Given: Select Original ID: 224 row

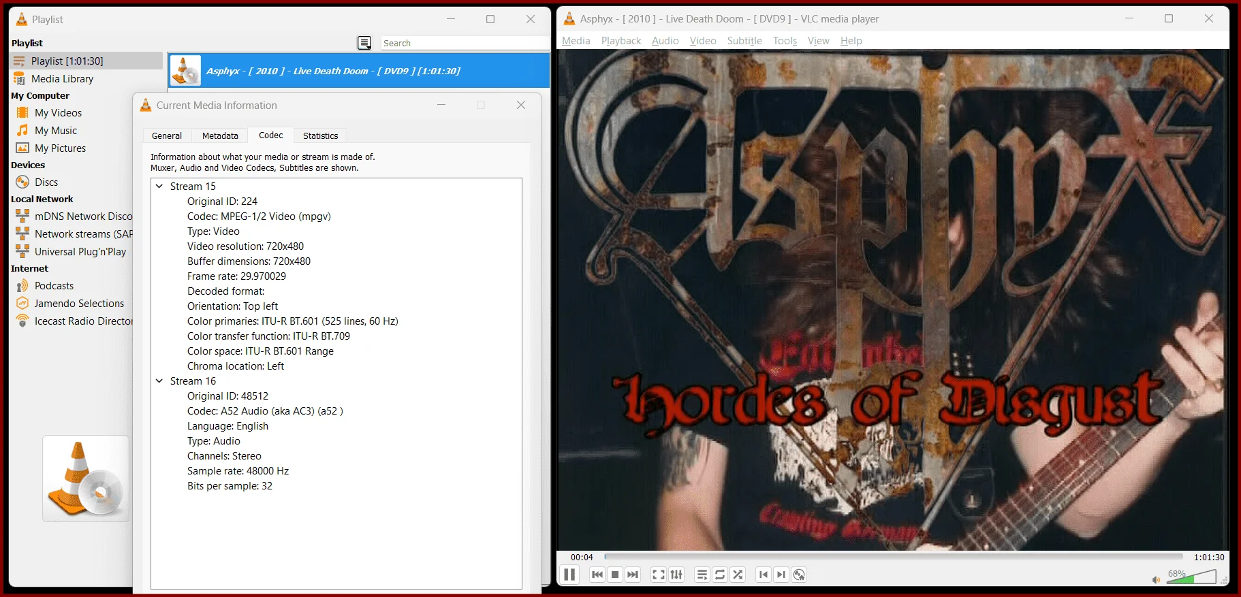Looking at the screenshot, I should (222, 201).
